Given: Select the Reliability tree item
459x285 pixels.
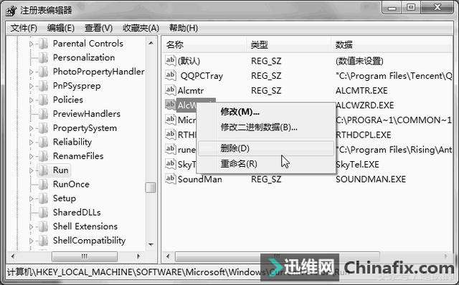Looking at the screenshot, I should click(72, 142).
